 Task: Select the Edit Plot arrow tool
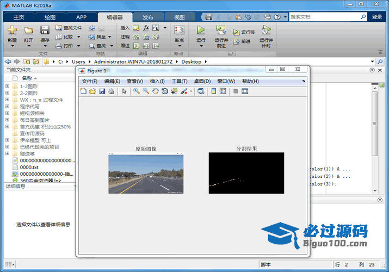point(124,91)
